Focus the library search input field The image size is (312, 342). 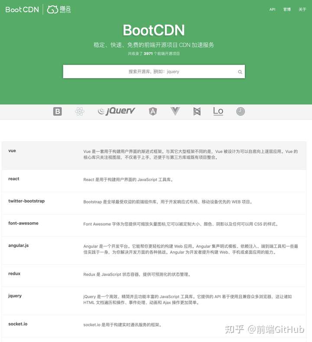pyautogui.click(x=154, y=72)
